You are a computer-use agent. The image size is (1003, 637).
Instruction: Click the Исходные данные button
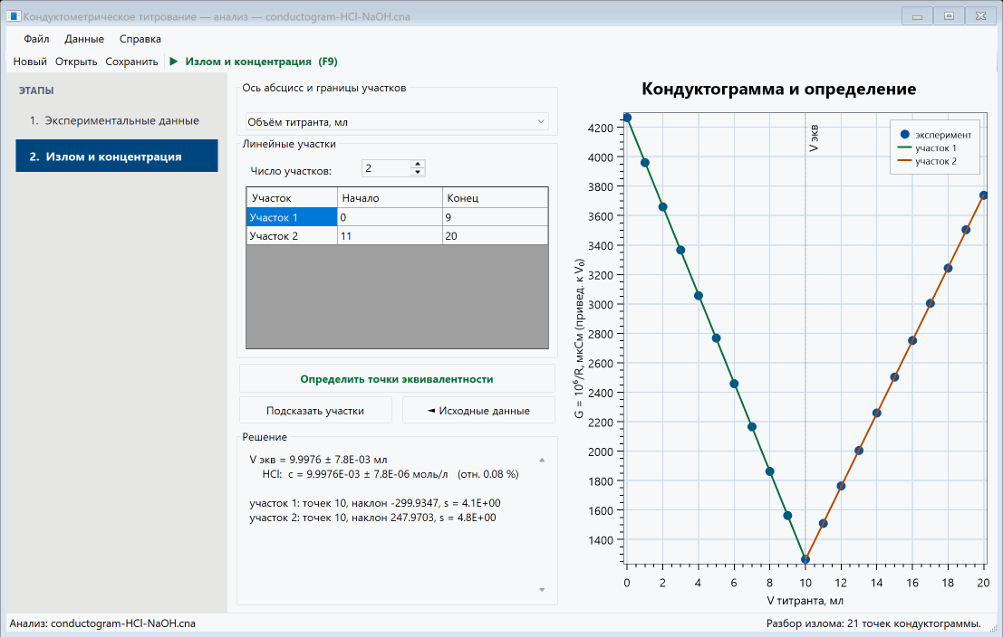478,410
